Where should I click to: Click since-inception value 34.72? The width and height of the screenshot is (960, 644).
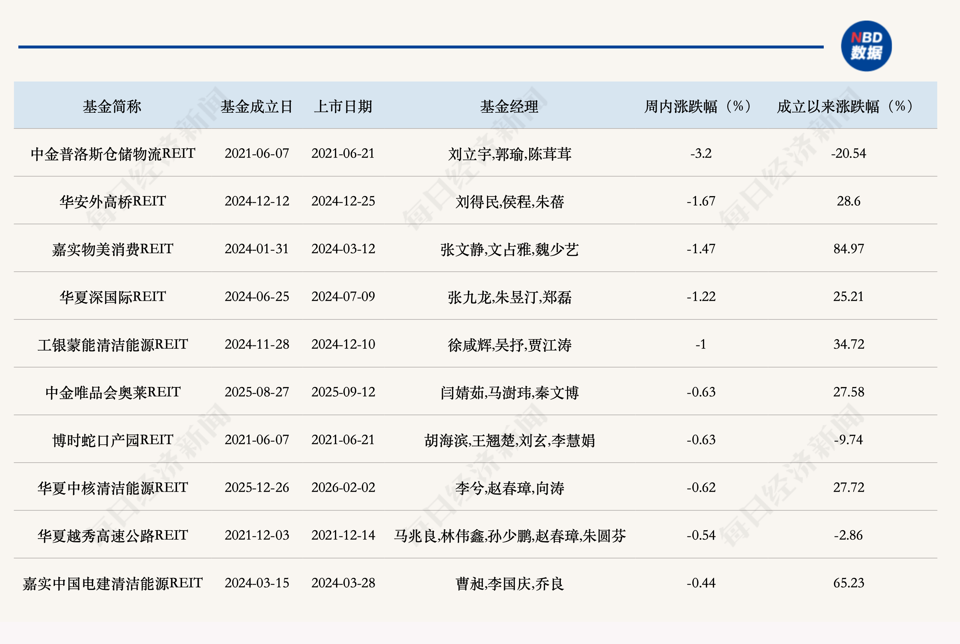[848, 344]
